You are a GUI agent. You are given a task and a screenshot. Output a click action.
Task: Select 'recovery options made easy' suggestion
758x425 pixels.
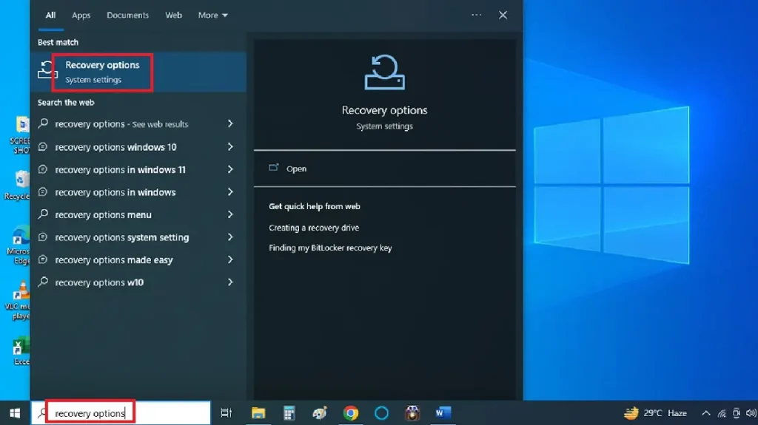click(113, 260)
